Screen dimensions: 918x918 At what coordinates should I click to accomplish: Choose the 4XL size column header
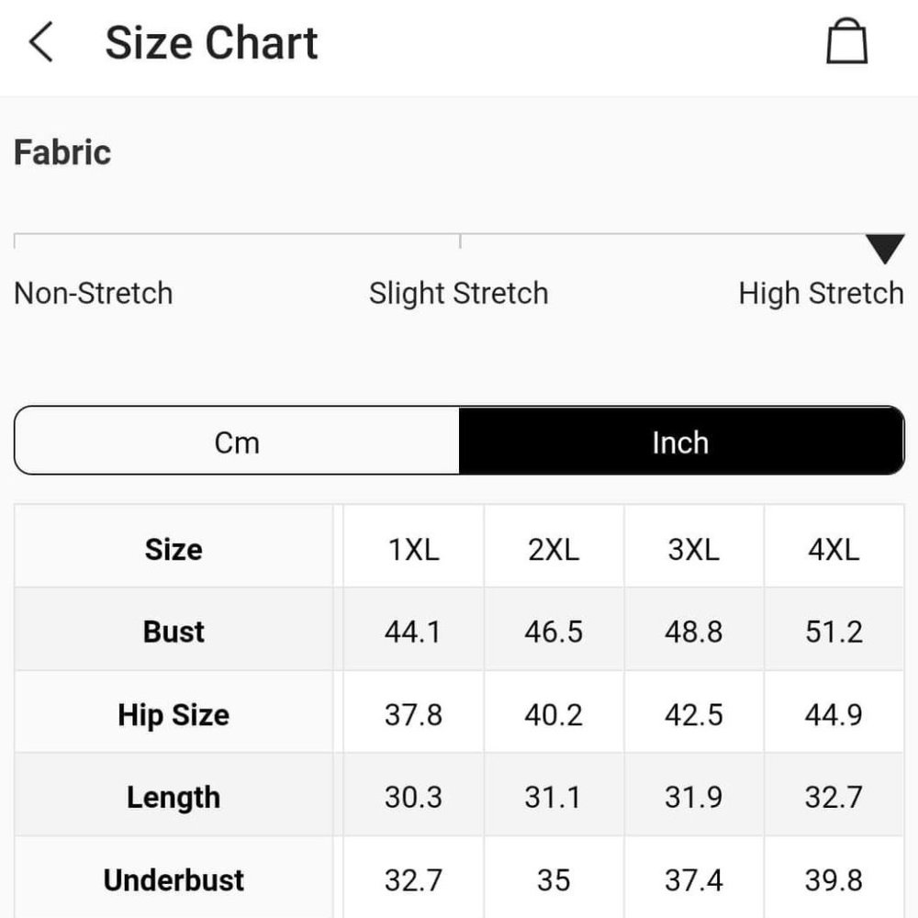834,547
